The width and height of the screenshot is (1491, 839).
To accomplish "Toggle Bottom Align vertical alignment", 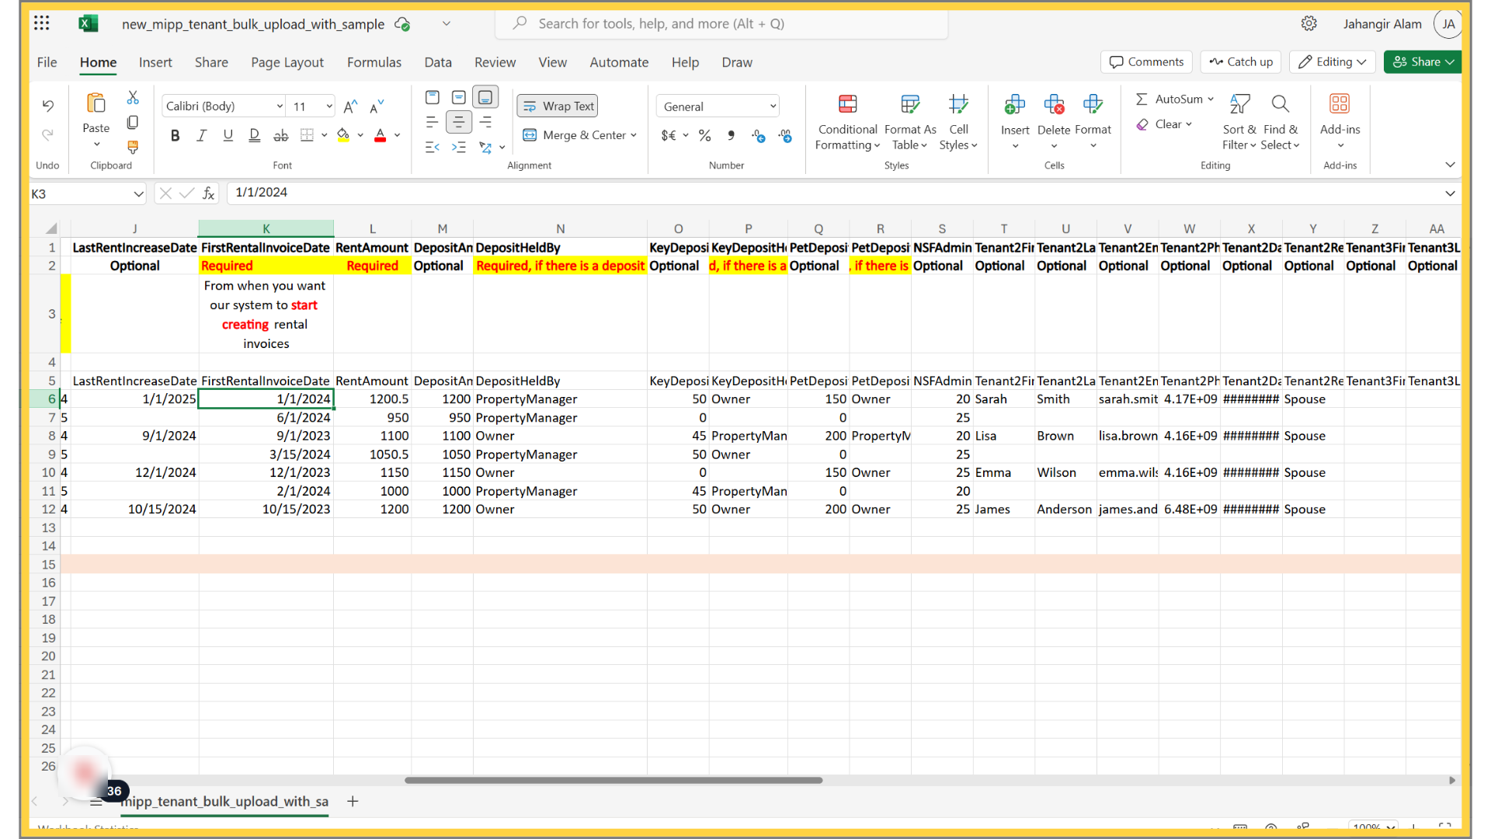I will point(485,97).
